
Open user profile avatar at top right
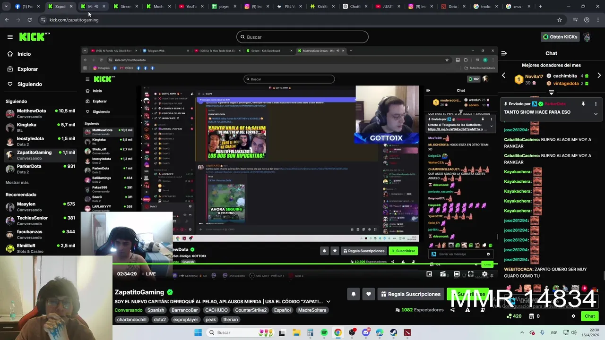tap(587, 37)
